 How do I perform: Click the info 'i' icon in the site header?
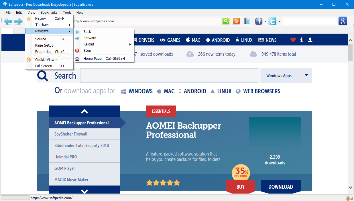pyautogui.click(x=301, y=40)
